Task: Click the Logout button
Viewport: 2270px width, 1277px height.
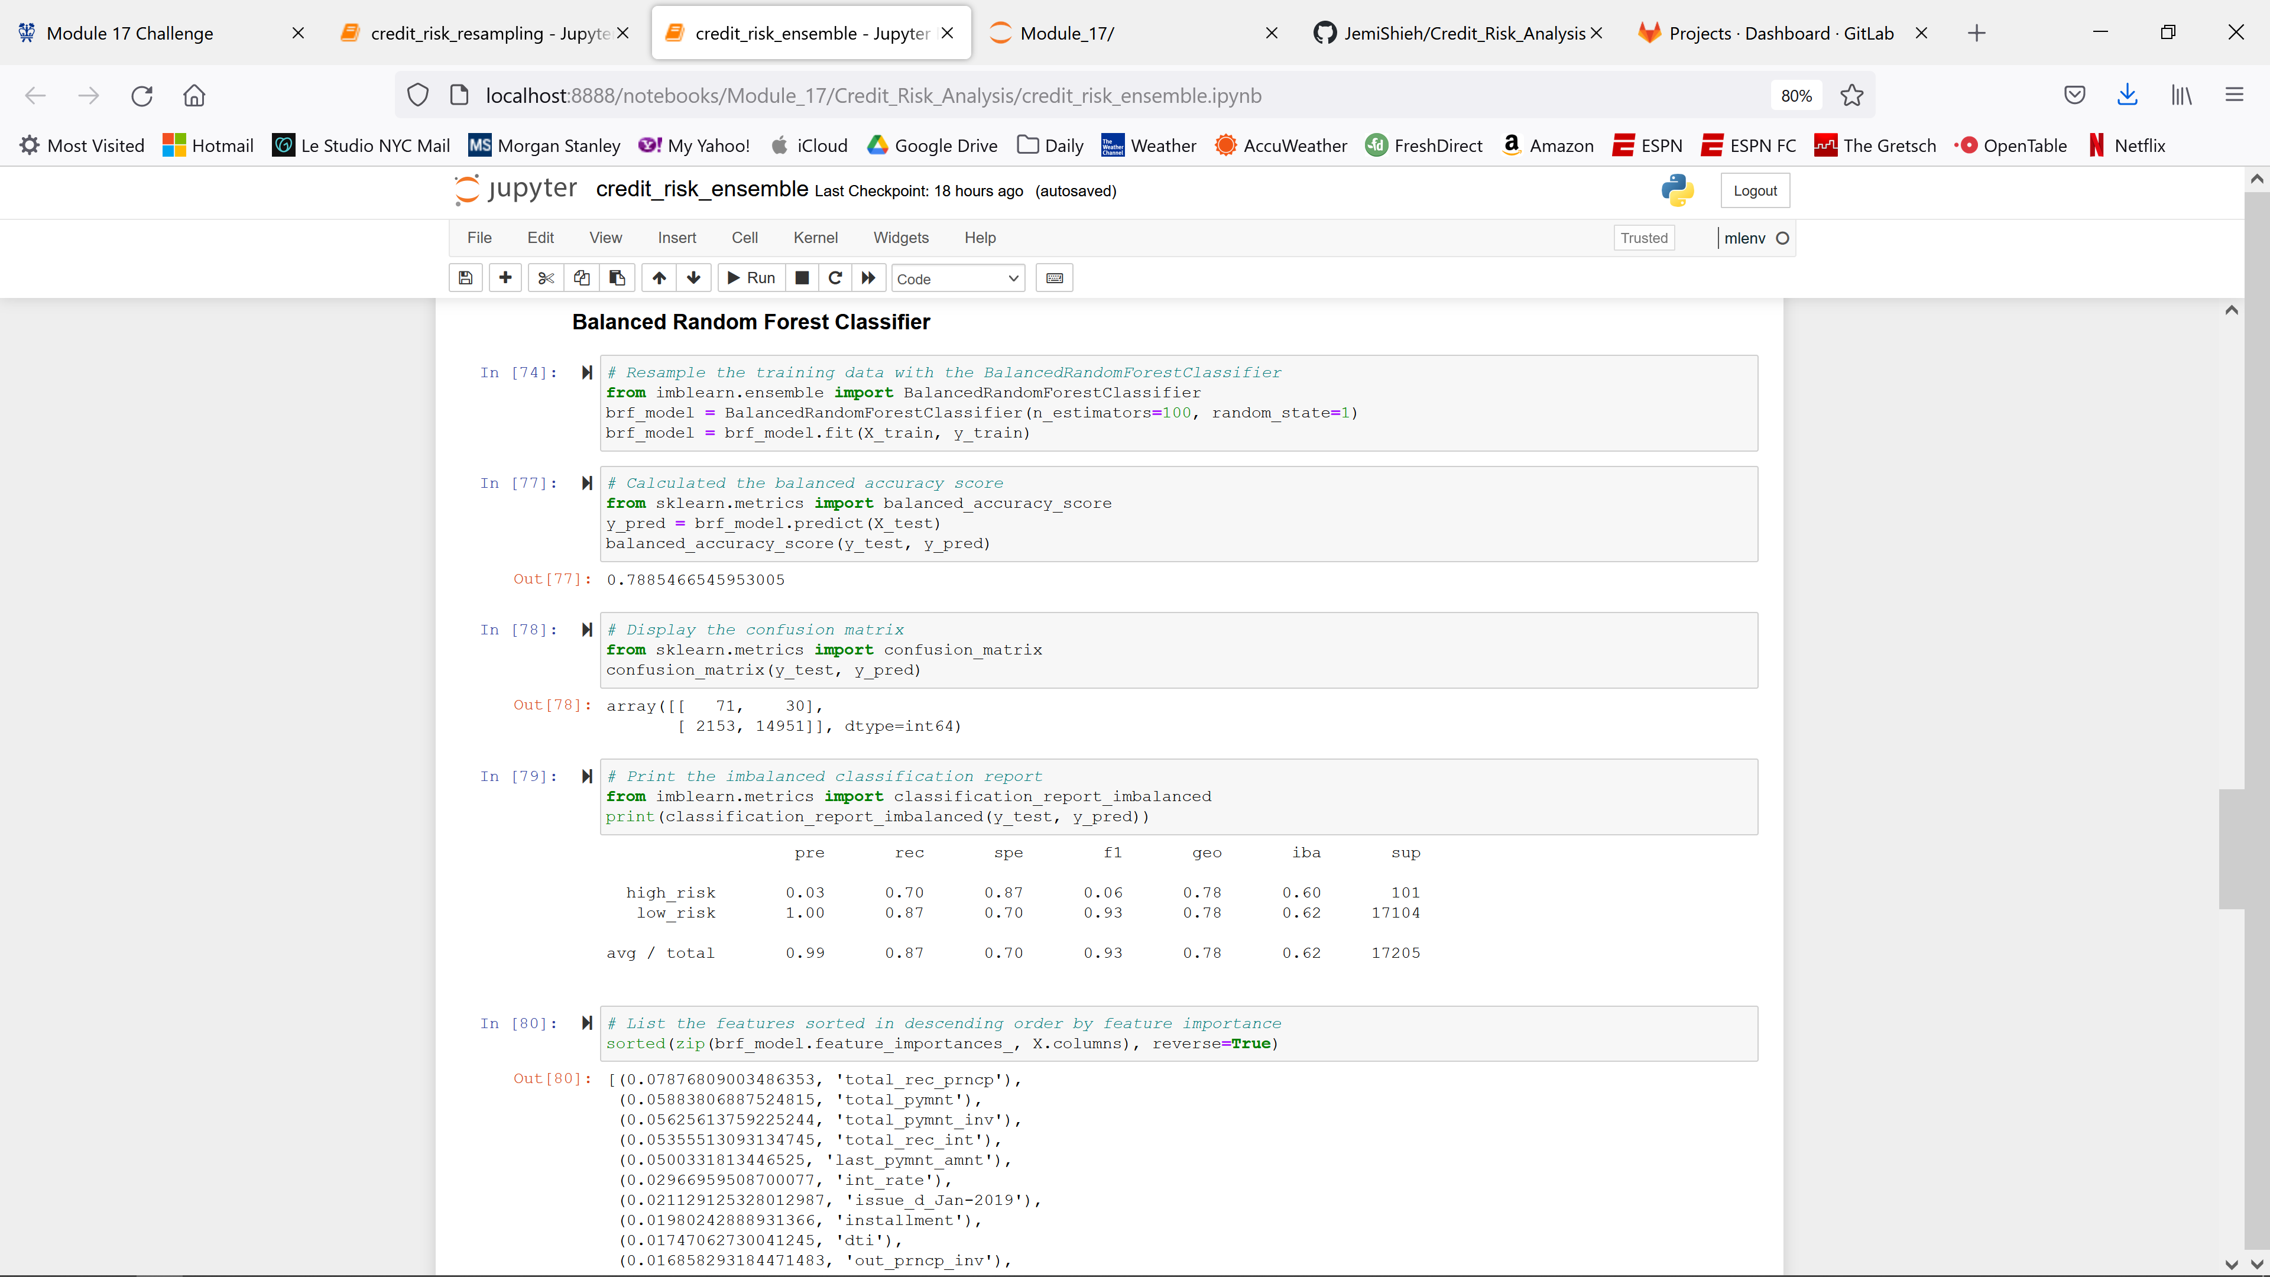Action: pyautogui.click(x=1755, y=190)
